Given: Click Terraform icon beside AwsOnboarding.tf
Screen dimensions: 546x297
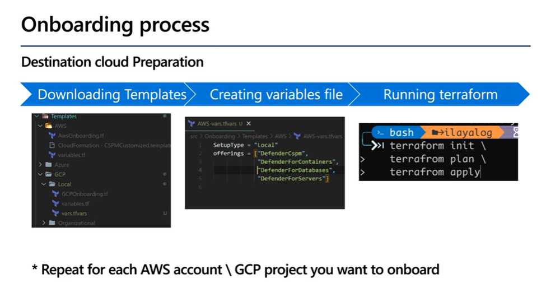Looking at the screenshot, I should [x=53, y=136].
